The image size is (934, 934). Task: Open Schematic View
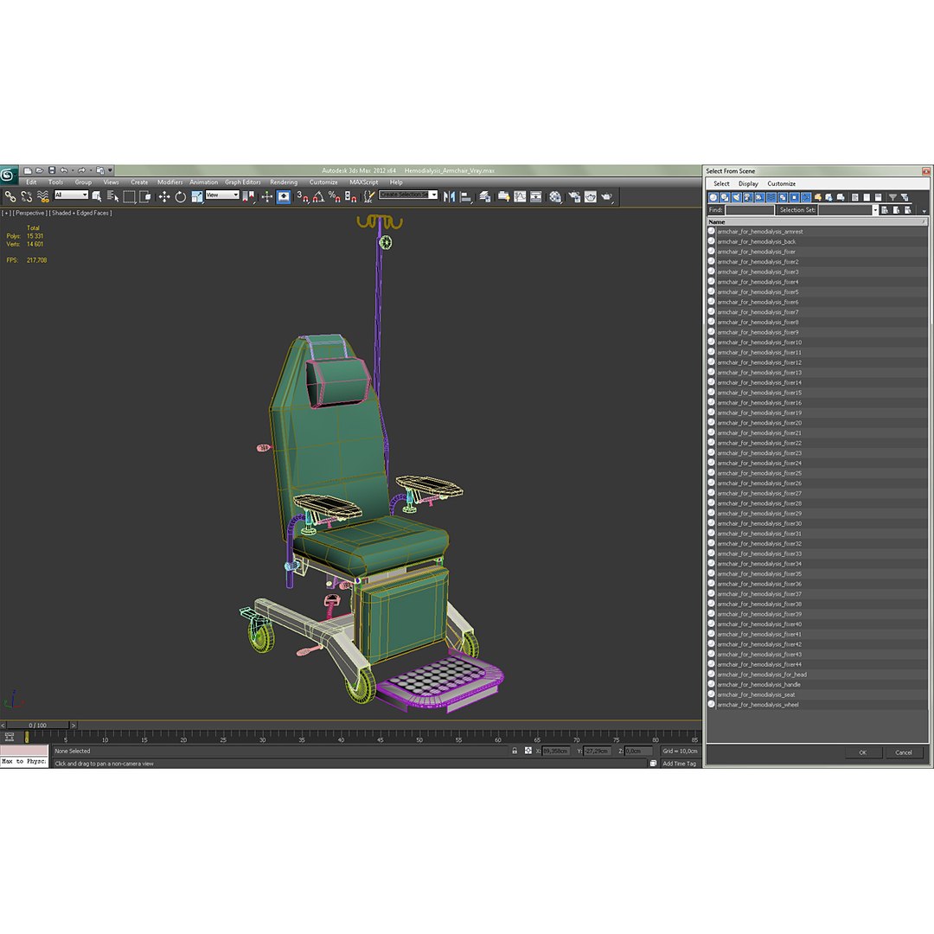(x=536, y=196)
